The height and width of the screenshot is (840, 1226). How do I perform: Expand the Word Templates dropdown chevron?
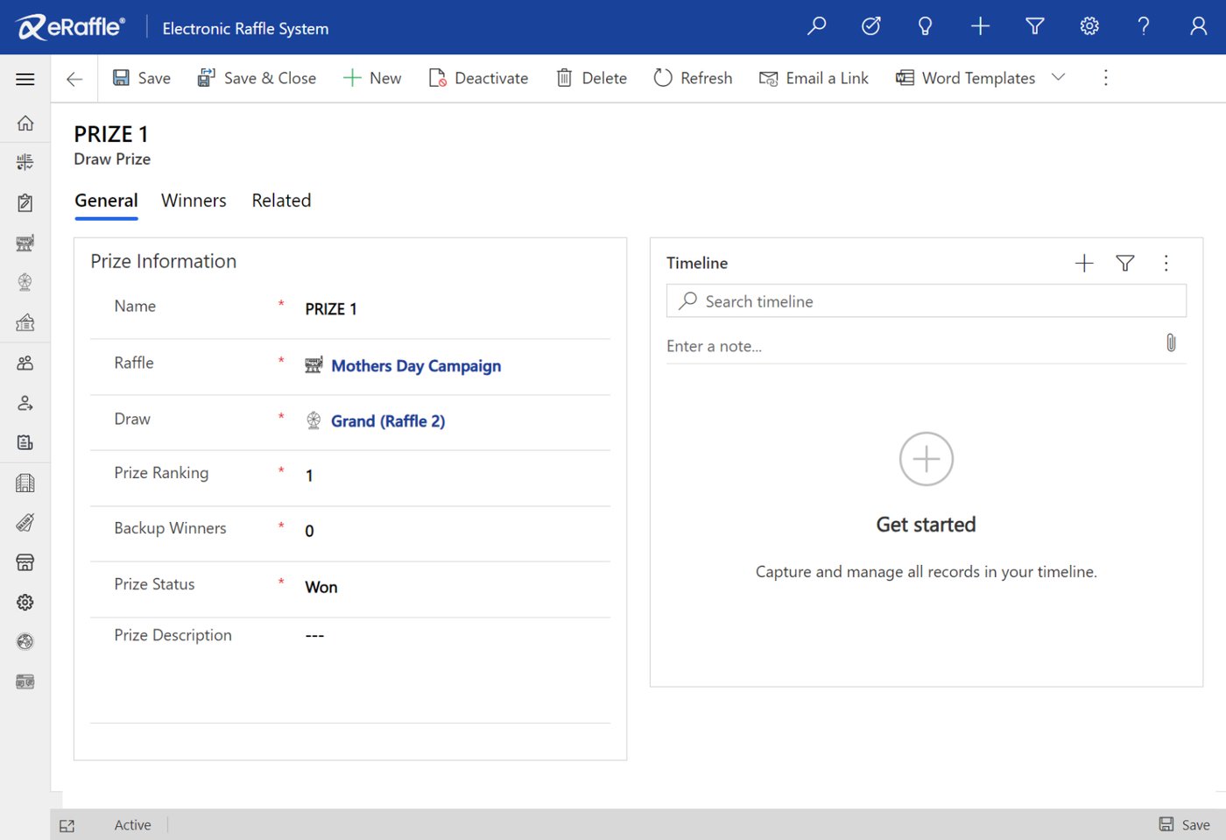coord(1058,78)
